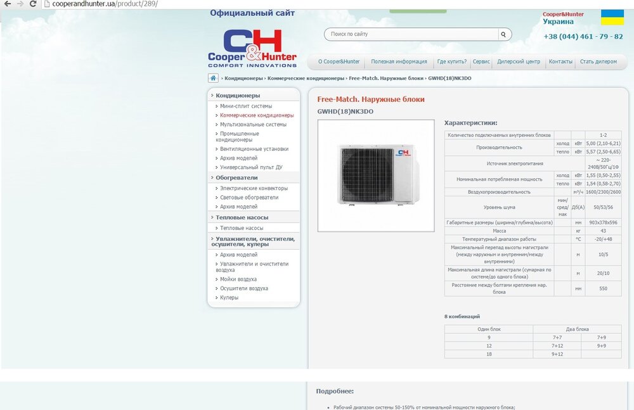Click the 'Масса' row label
This screenshot has width=634, height=410.
click(500, 231)
